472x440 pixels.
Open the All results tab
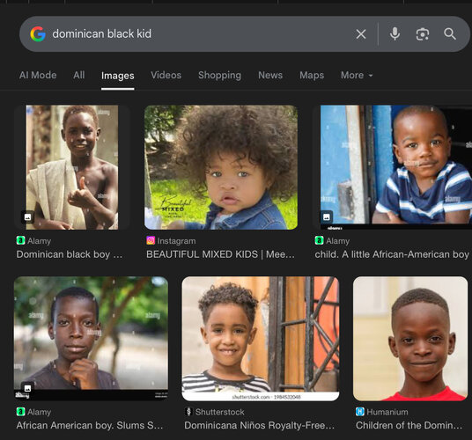[x=79, y=75]
